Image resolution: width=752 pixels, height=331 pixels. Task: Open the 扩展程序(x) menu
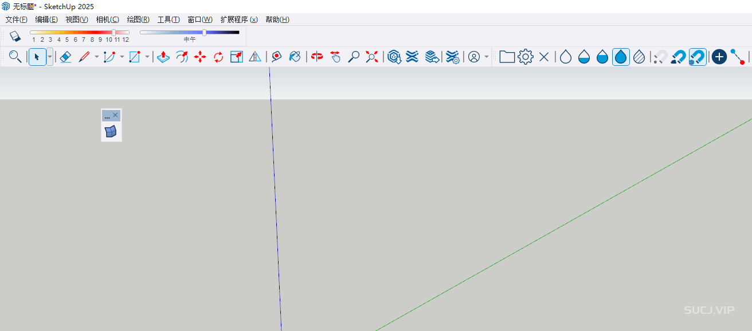click(239, 19)
